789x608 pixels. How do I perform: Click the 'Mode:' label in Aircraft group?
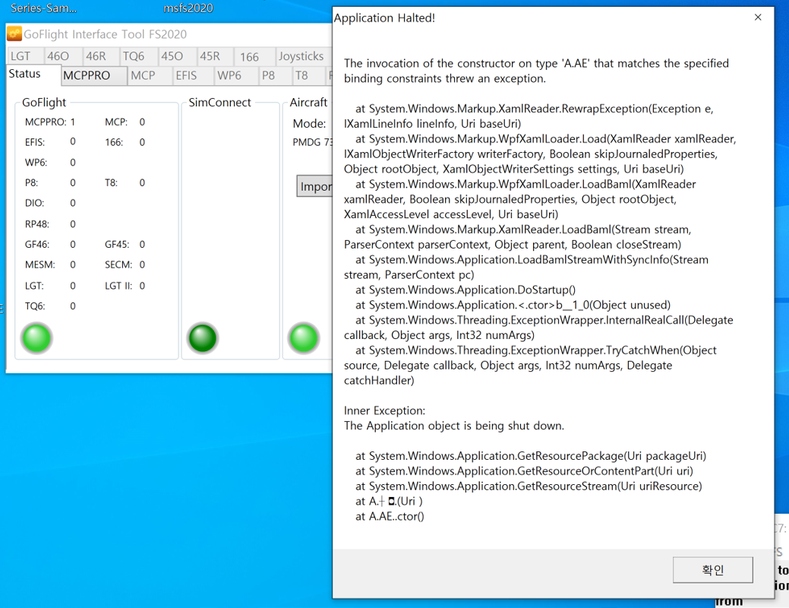coord(310,123)
